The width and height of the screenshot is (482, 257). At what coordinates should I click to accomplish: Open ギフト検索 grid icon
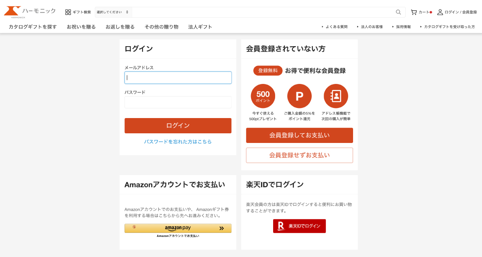[68, 12]
